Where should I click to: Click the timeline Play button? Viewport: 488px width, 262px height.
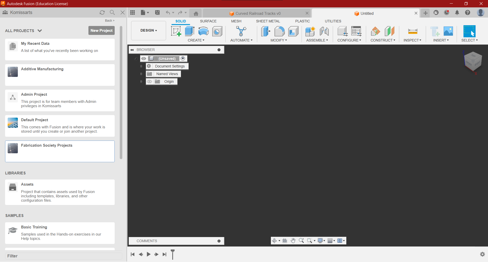[x=149, y=254]
